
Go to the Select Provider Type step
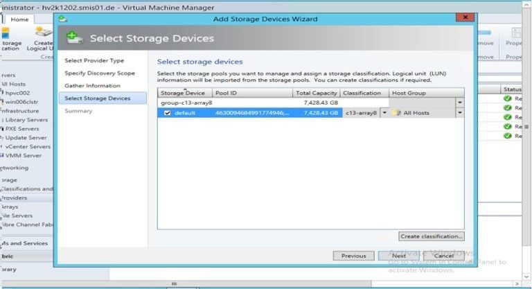(94, 61)
